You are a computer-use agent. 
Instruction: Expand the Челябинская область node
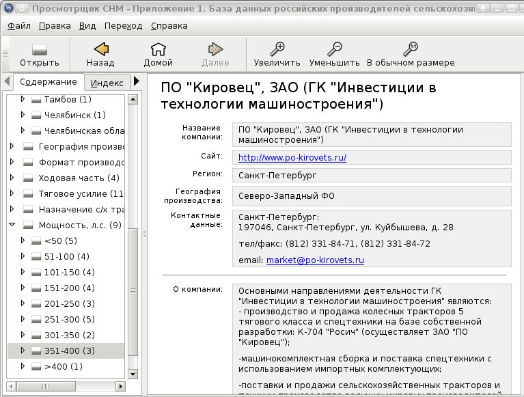tap(23, 131)
